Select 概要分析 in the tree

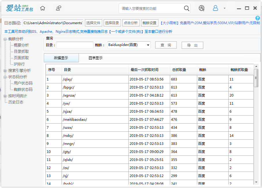click(21, 45)
